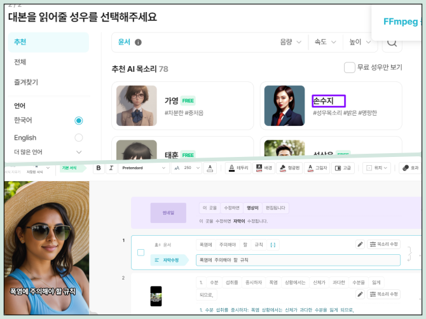This screenshot has width=426, height=319.
Task: Click the 자막수정 subtitle edit tab
Action: [x=168, y=260]
